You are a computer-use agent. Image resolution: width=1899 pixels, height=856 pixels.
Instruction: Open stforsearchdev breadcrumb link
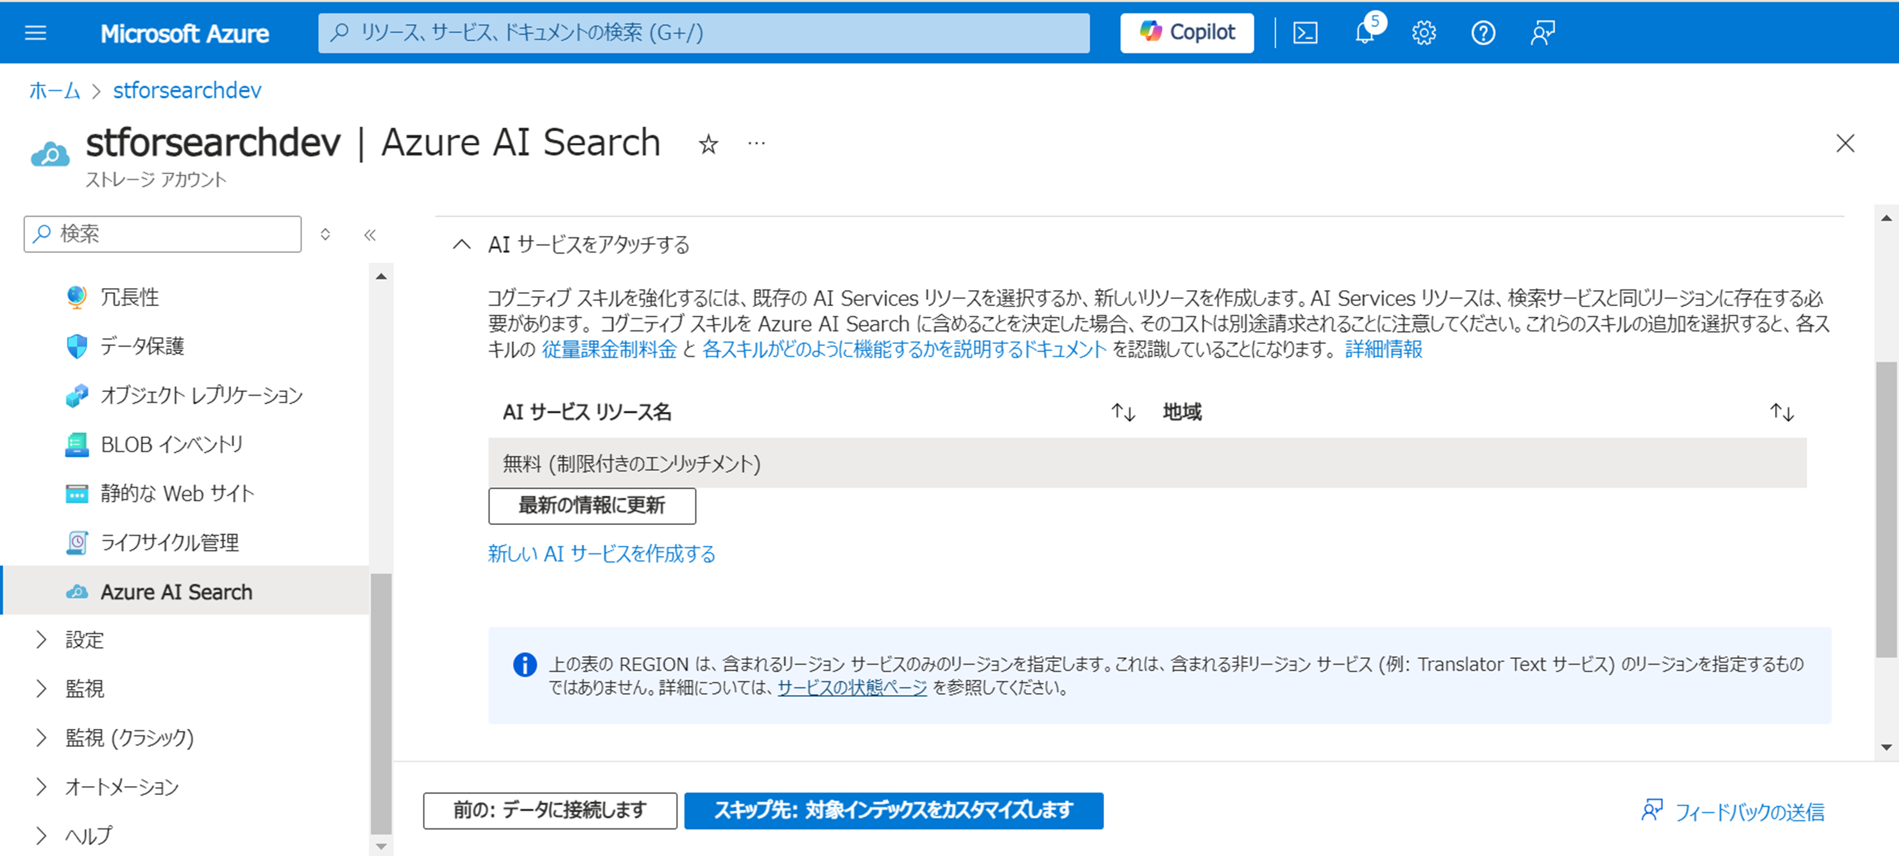tap(187, 90)
